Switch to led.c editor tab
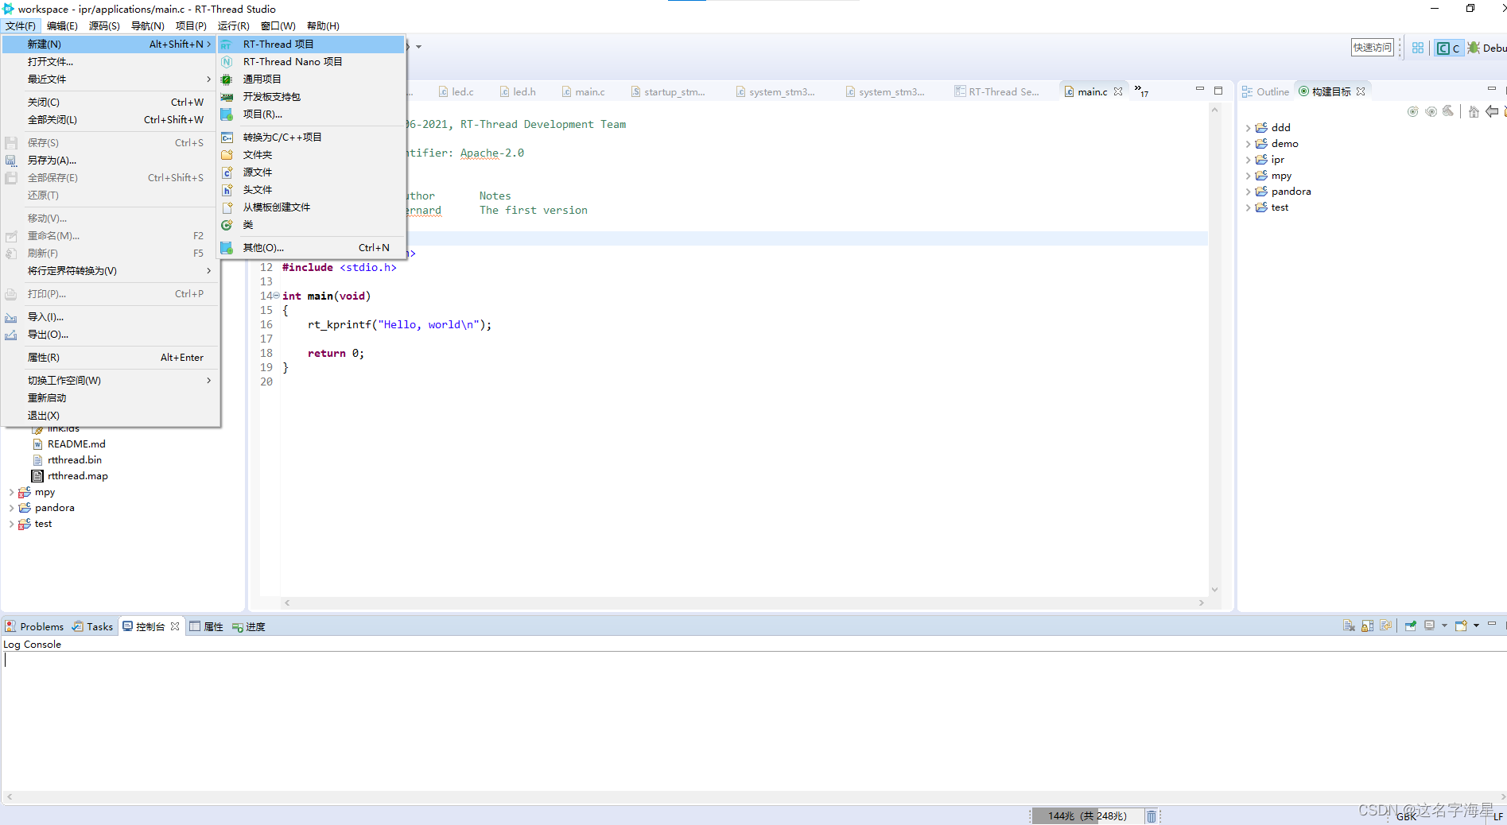 (x=456, y=92)
